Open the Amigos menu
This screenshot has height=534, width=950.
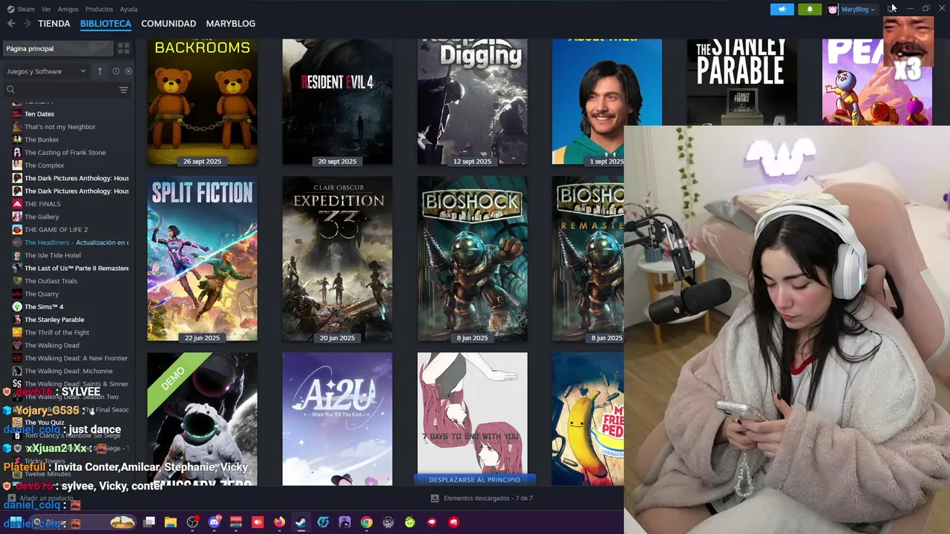(x=68, y=9)
